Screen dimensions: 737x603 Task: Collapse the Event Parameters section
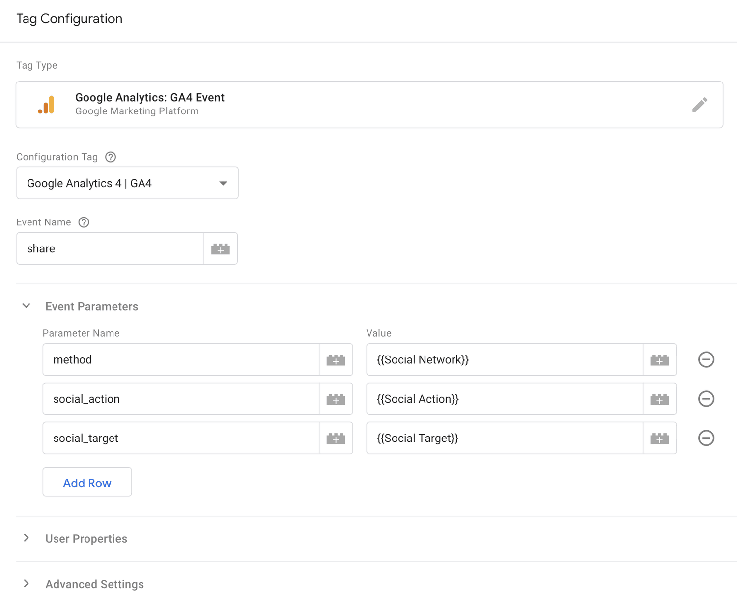point(26,306)
